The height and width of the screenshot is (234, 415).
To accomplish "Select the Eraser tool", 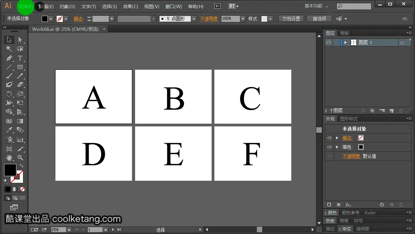I will tap(20, 84).
